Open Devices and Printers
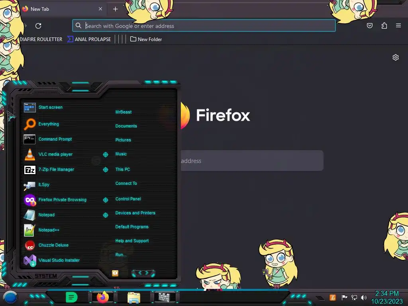The image size is (408, 306). (x=135, y=213)
